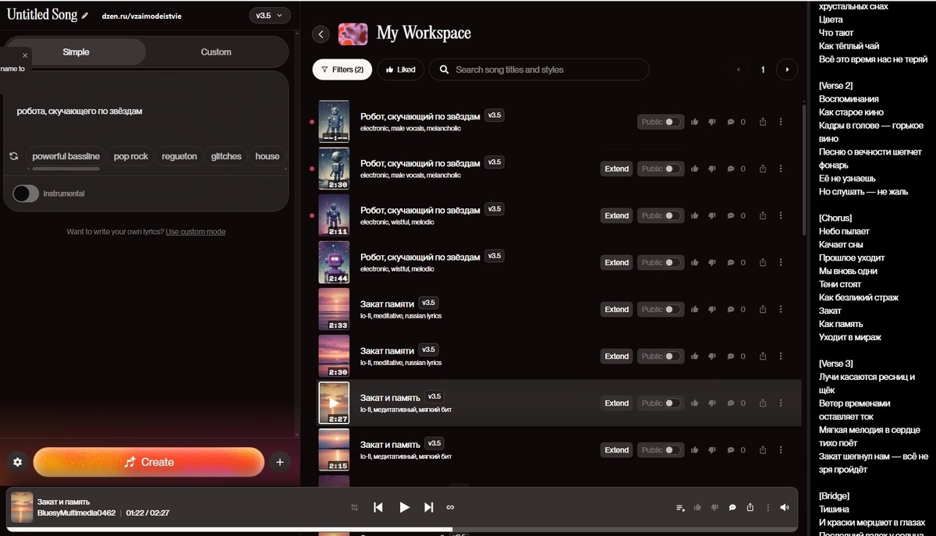Skip to previous track in player bar
The image size is (936, 536).
point(378,507)
